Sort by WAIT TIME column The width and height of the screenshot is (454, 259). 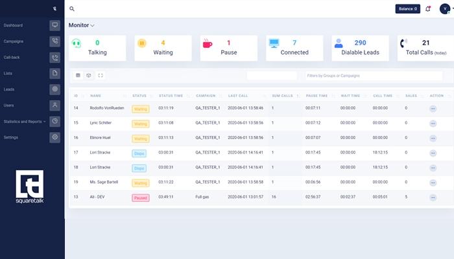point(350,96)
